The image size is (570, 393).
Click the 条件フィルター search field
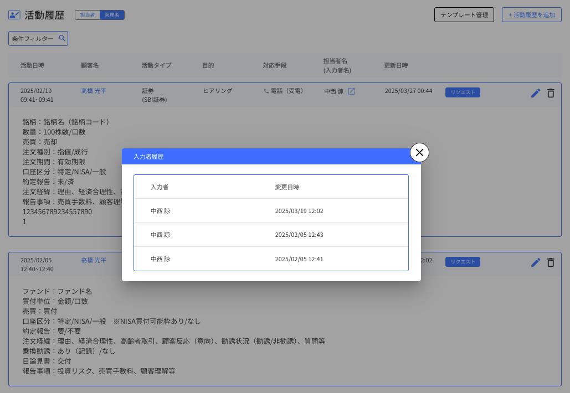38,39
